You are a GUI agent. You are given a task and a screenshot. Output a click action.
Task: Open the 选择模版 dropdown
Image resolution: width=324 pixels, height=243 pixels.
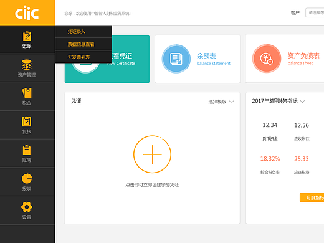tap(221, 102)
